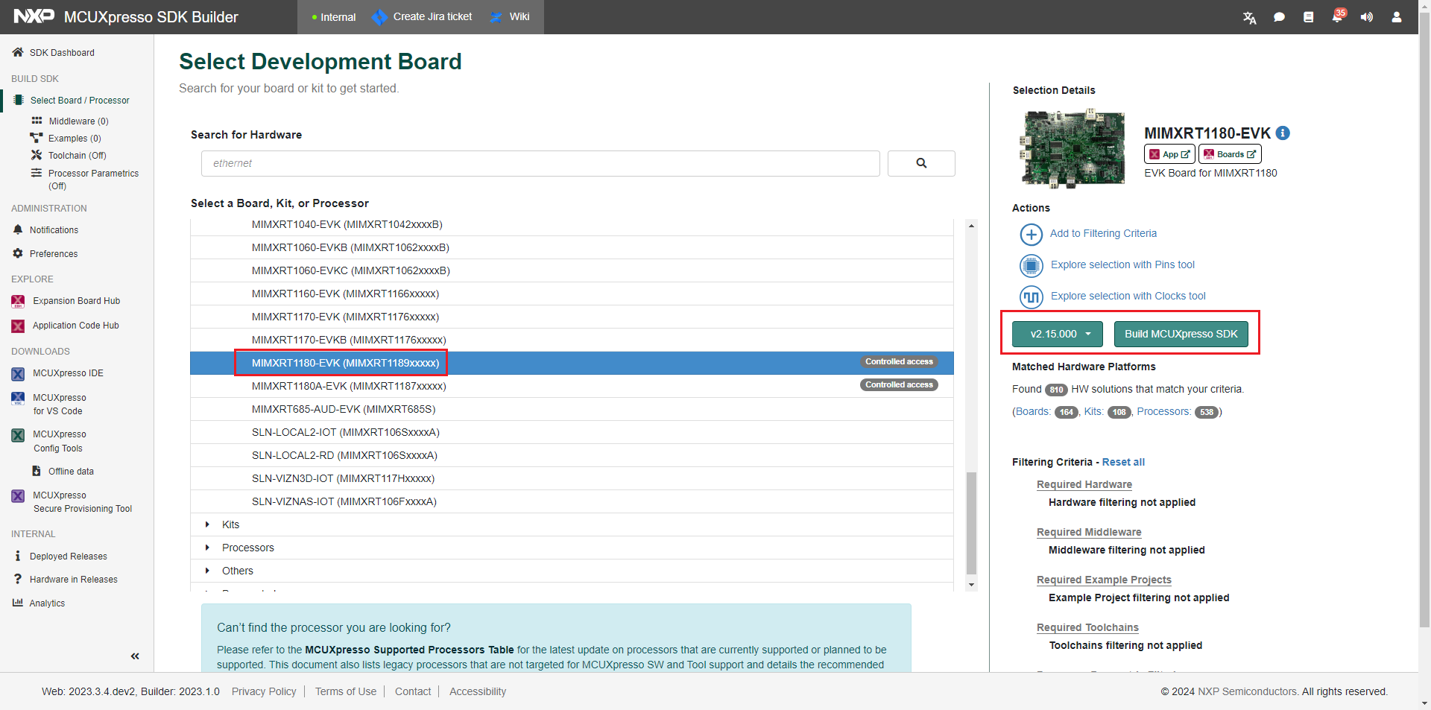Click the info icon beside MIMXRT1180-EVK
Image resolution: width=1431 pixels, height=710 pixels.
[x=1283, y=133]
